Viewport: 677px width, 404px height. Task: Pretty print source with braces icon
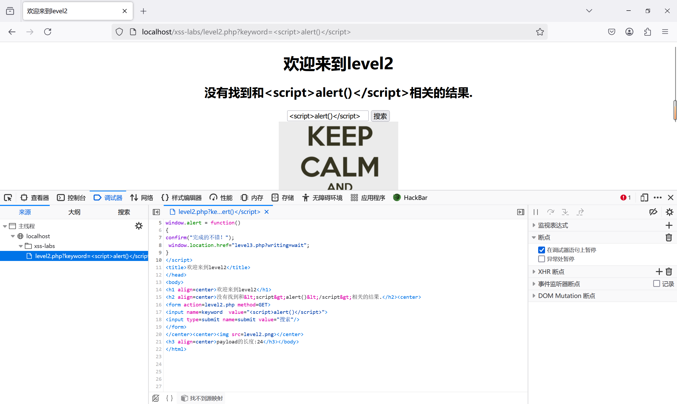[x=169, y=398]
